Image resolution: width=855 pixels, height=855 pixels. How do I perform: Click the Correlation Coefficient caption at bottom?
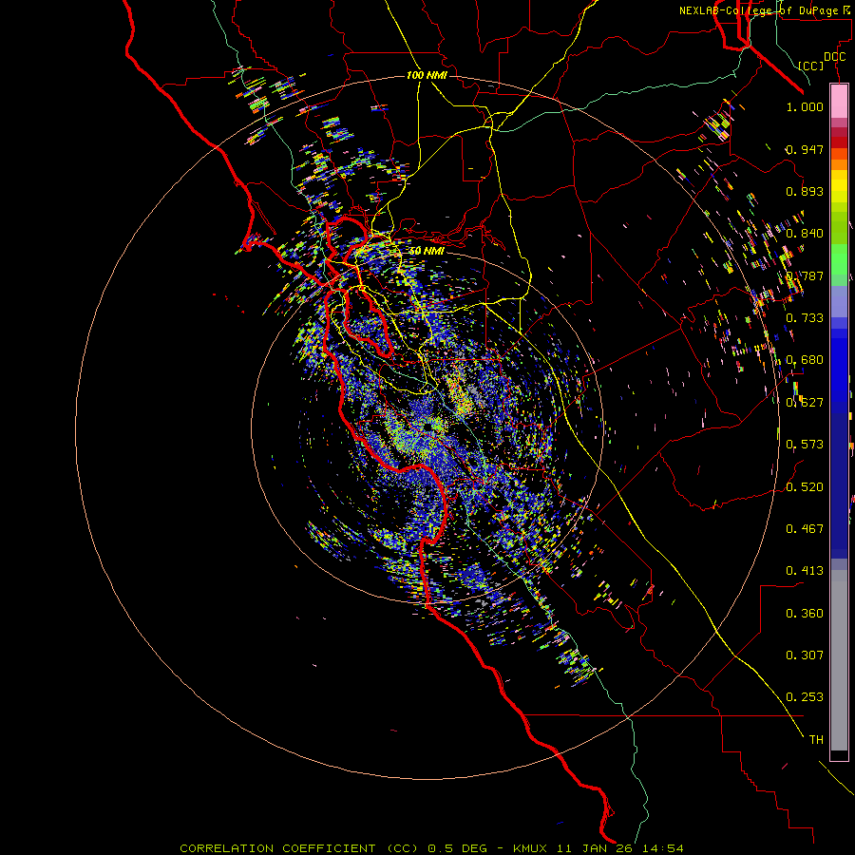click(431, 848)
